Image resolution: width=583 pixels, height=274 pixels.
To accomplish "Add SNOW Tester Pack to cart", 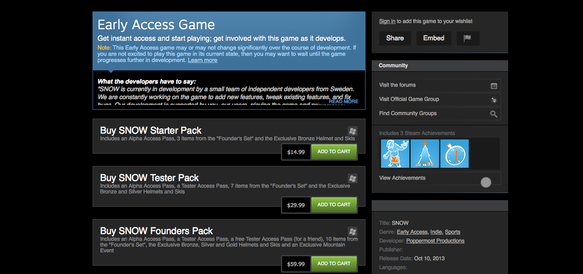I will (x=334, y=205).
